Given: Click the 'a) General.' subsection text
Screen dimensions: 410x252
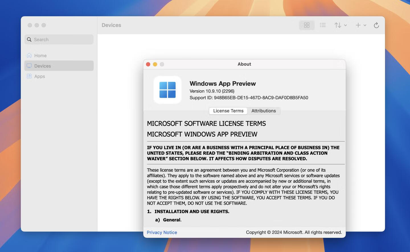Looking at the screenshot, I should (x=168, y=220).
